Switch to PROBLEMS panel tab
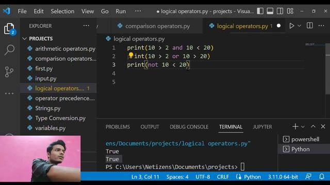Image resolution: width=330 pixels, height=185 pixels. (x=118, y=127)
